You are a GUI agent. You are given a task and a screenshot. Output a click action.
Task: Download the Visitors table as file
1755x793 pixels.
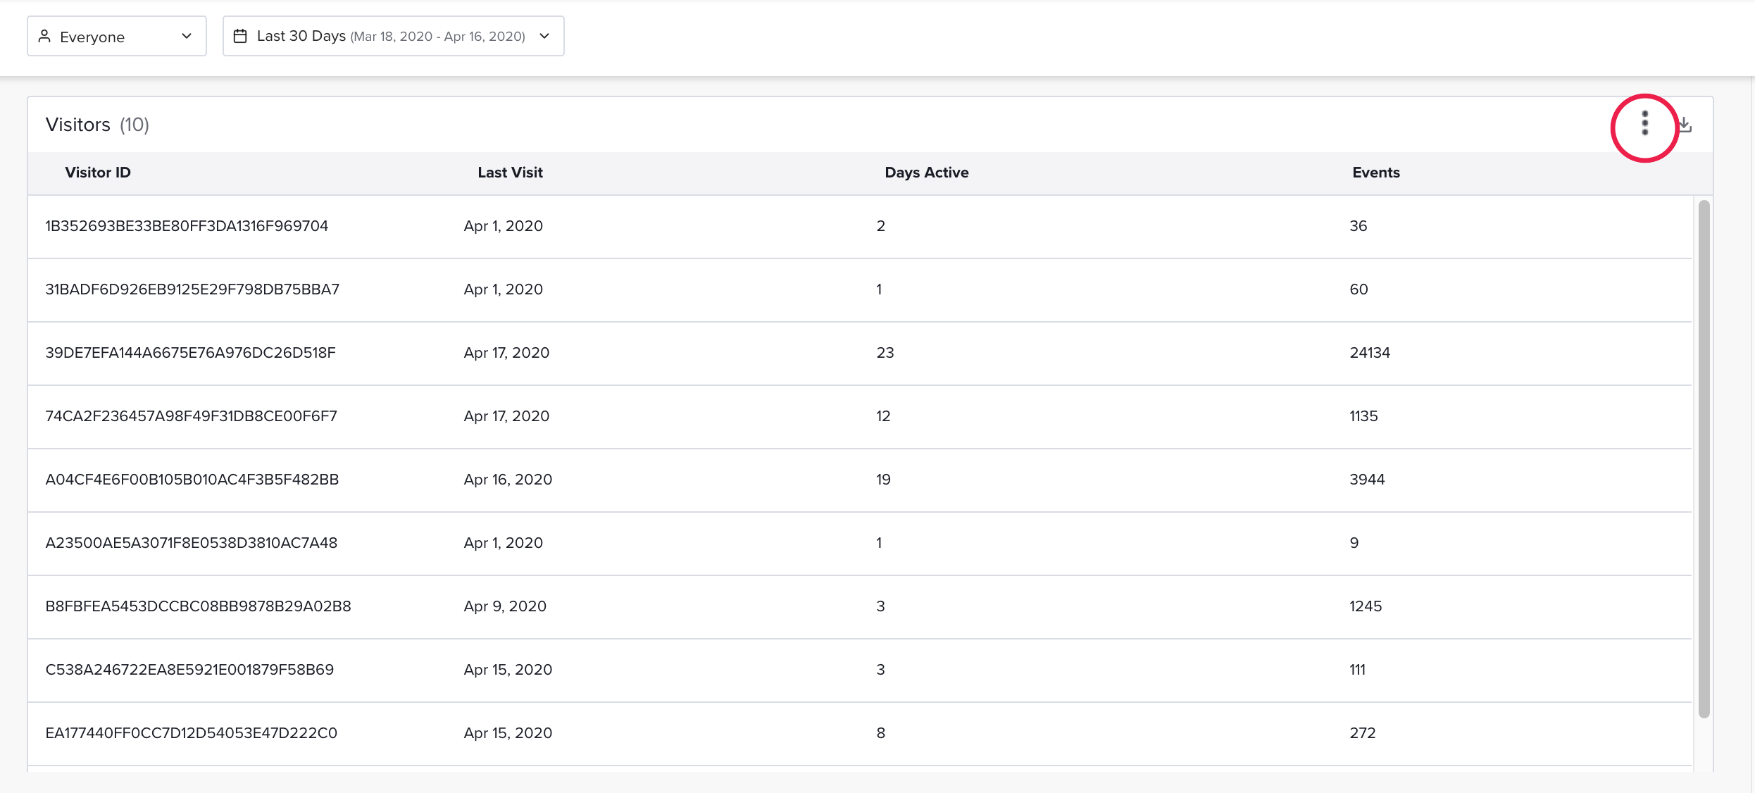(1686, 125)
